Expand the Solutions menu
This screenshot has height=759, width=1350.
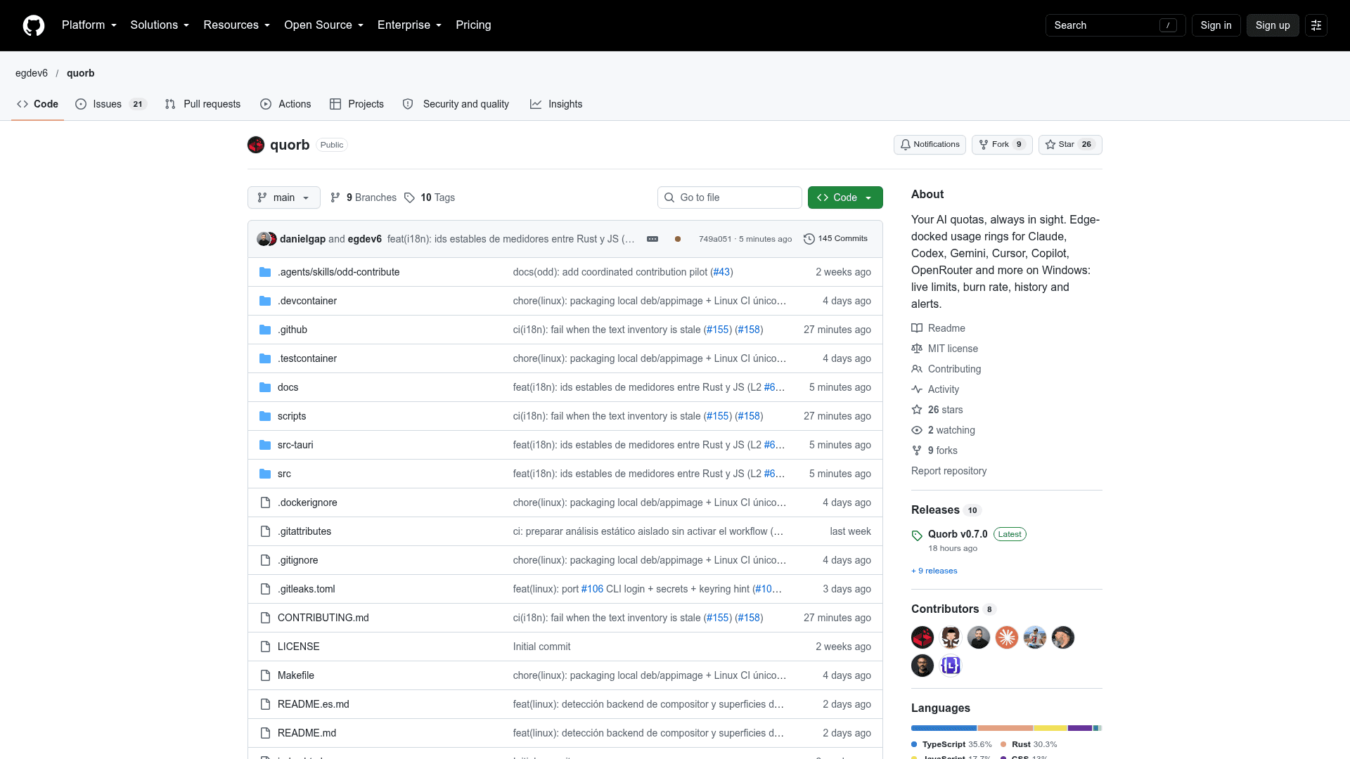coord(160,25)
